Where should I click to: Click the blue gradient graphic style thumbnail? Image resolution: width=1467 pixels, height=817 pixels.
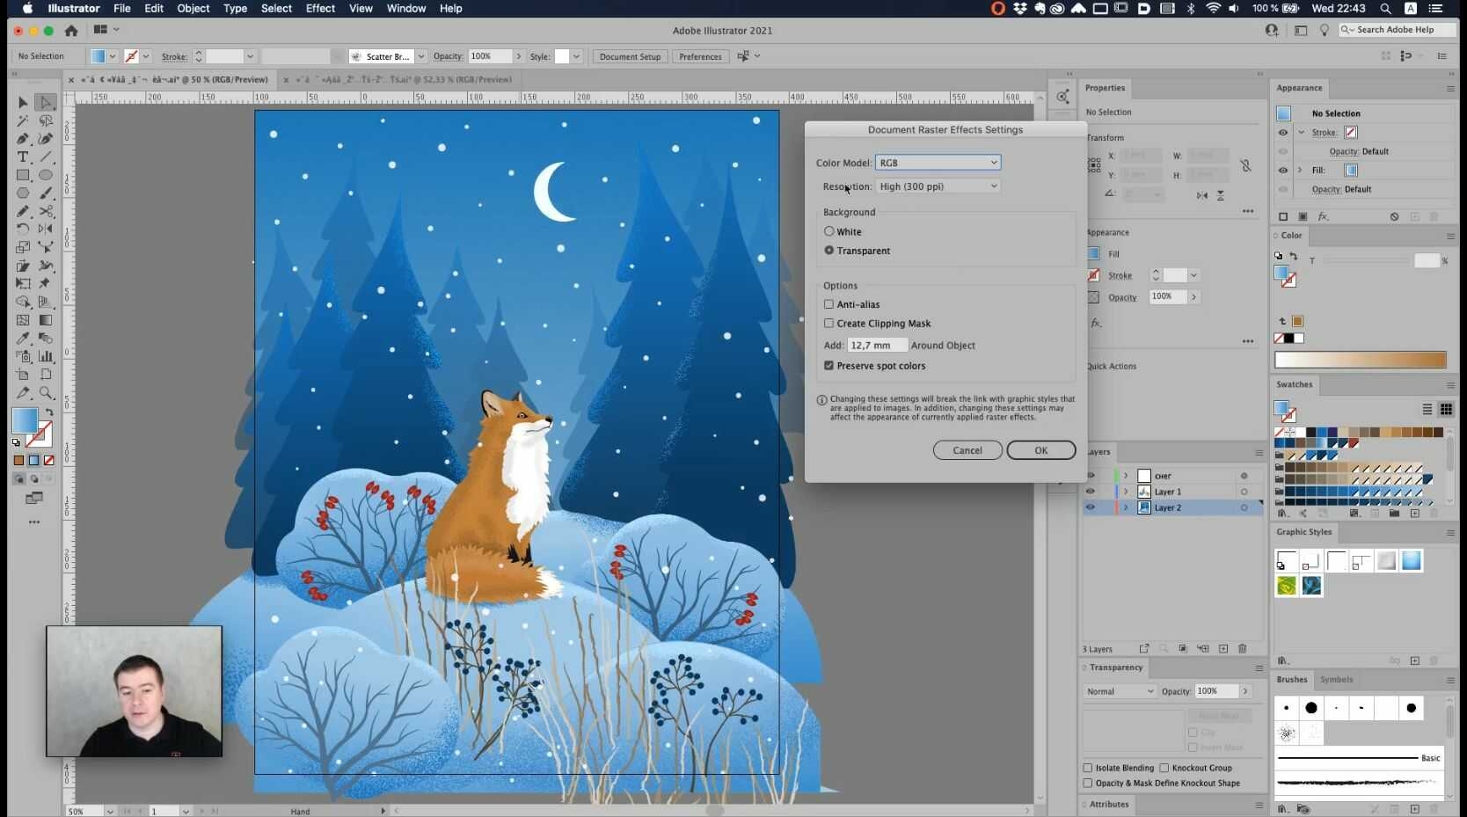(x=1412, y=561)
